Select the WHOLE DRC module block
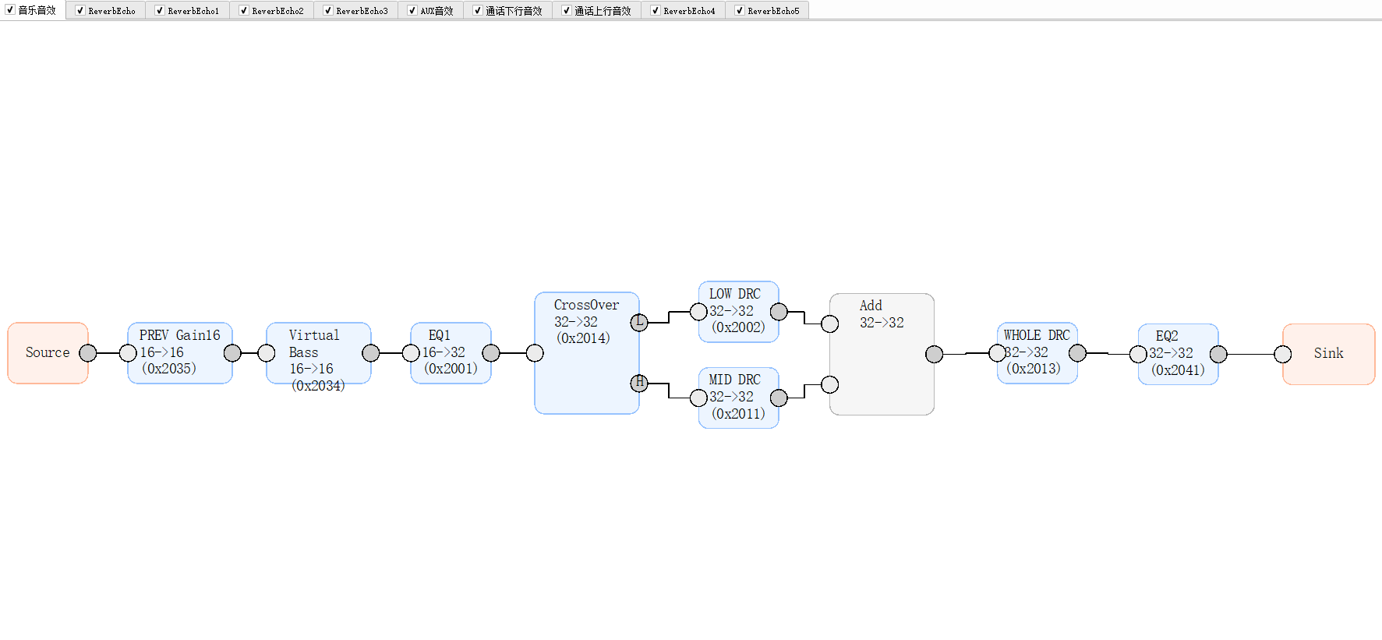Screen dimensions: 1382x640 [1037, 353]
